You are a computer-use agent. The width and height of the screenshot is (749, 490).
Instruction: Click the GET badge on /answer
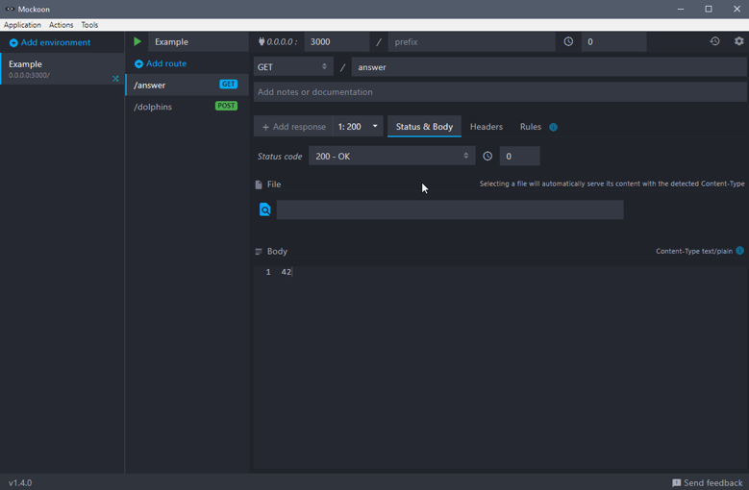pyautogui.click(x=228, y=84)
